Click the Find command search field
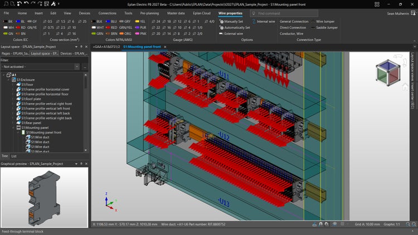 (284, 13)
